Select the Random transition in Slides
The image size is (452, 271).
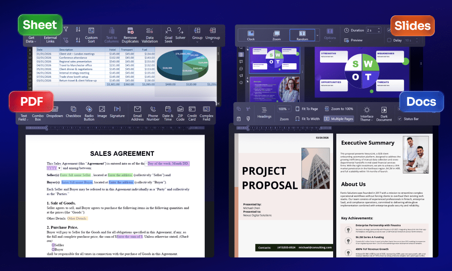tap(302, 35)
